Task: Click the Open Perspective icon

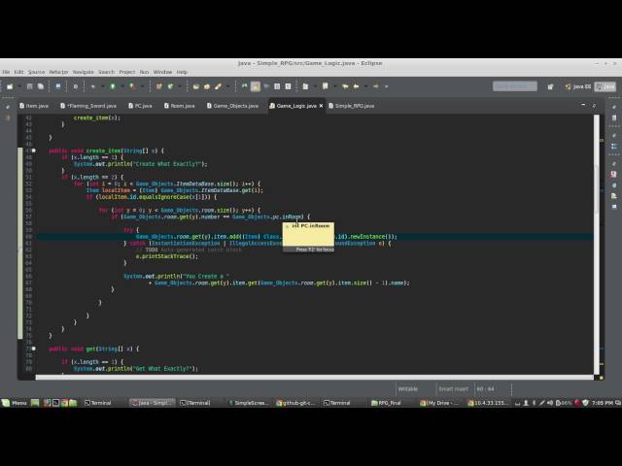Action: pos(550,86)
